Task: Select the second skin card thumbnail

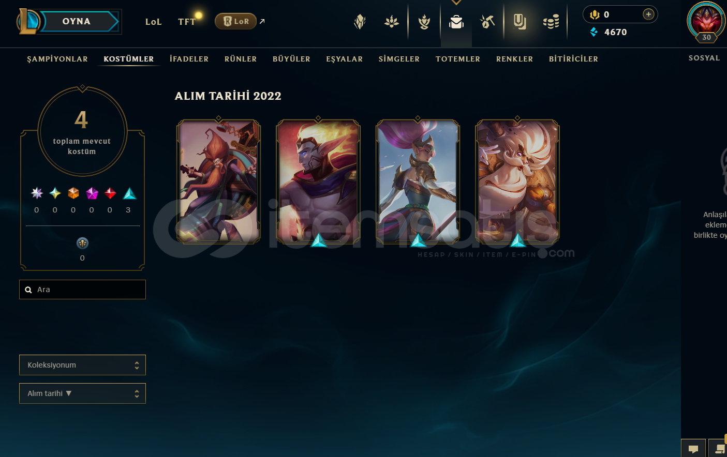Action: click(x=318, y=181)
